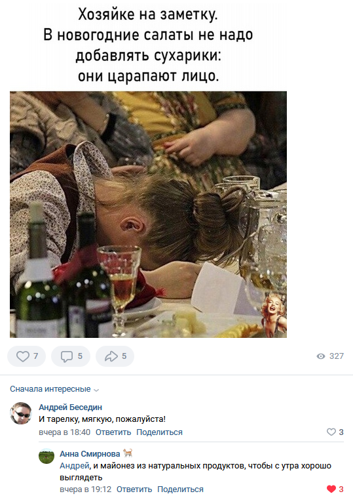Open Анна Смирнова's small avatar
353x498 pixels.
pos(46,456)
